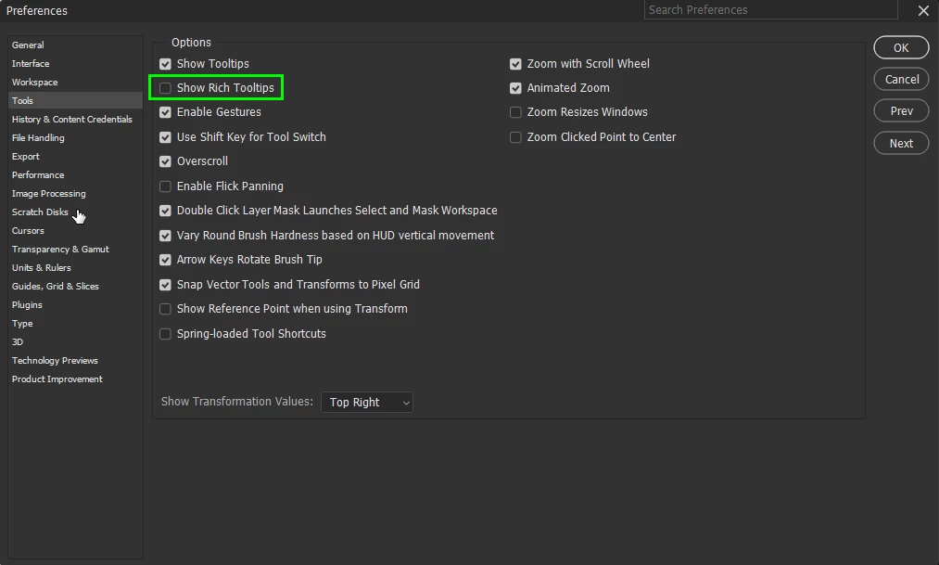Toggle Arrow Keys Rotate Brush Tip
The width and height of the screenshot is (939, 565).
[x=165, y=260]
